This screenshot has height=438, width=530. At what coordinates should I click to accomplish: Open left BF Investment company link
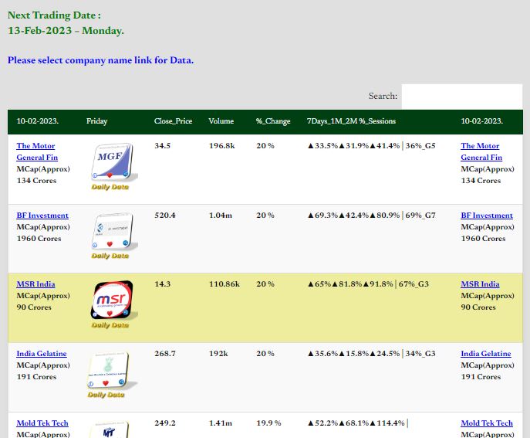click(42, 216)
